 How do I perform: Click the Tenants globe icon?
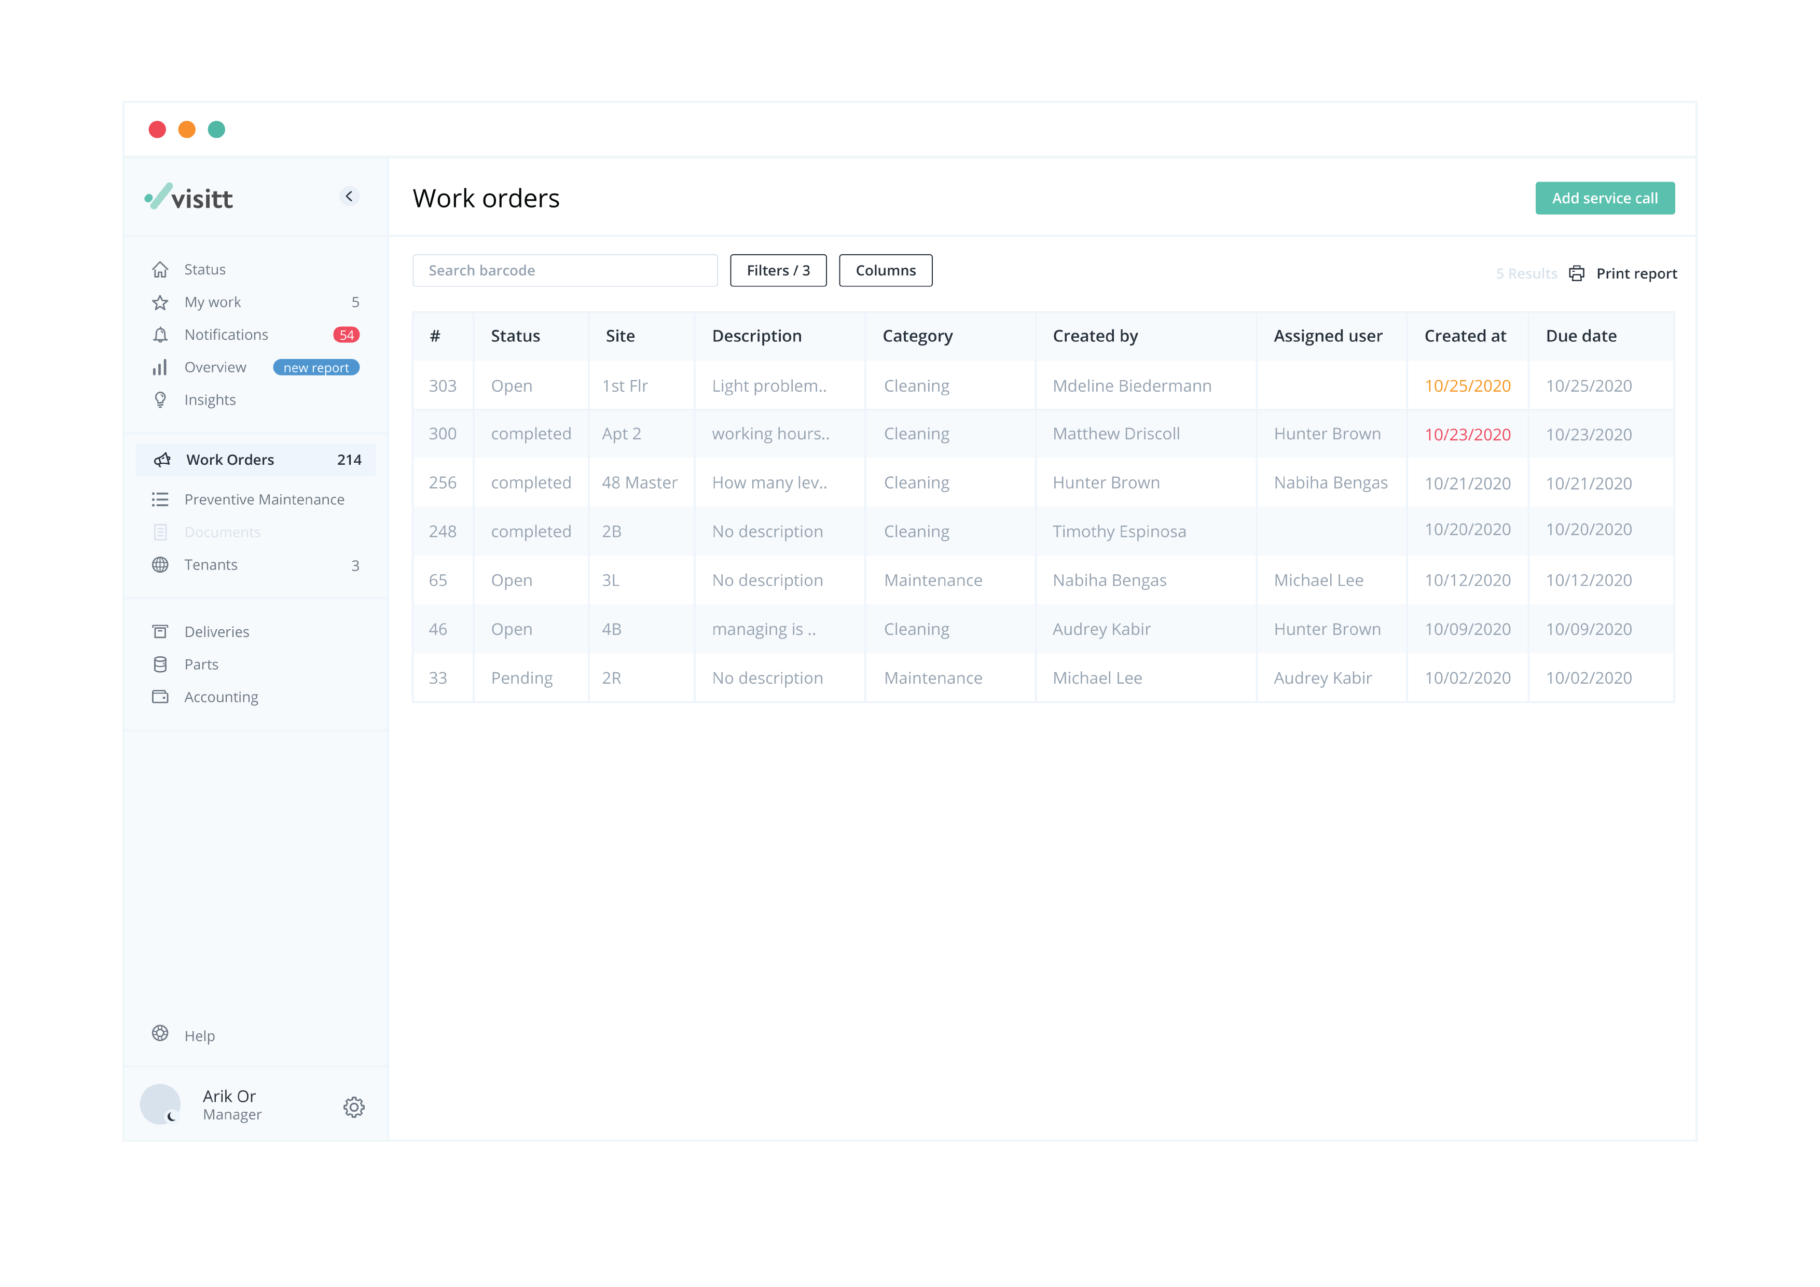coord(160,564)
